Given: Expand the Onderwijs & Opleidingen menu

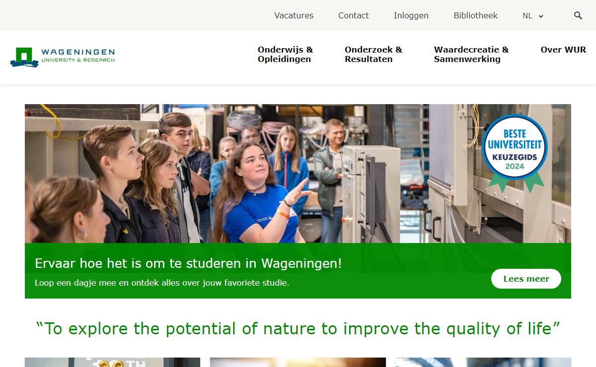Looking at the screenshot, I should click(x=285, y=55).
